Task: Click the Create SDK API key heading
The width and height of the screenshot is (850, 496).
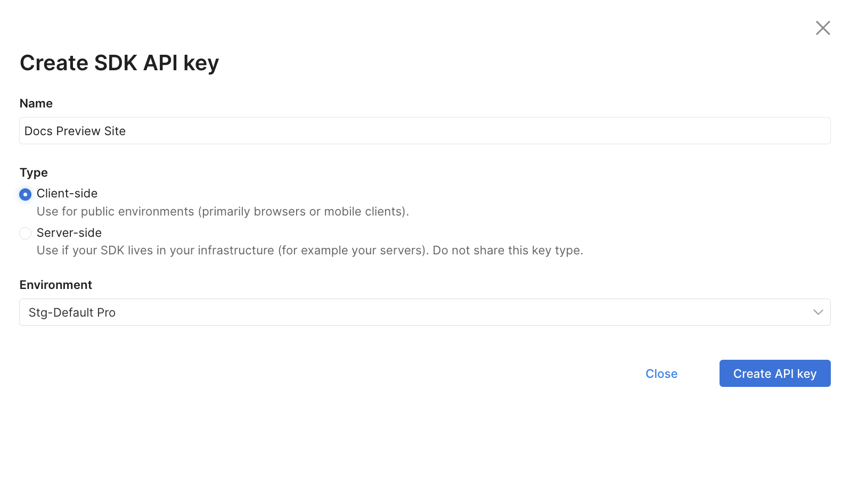Action: click(119, 63)
